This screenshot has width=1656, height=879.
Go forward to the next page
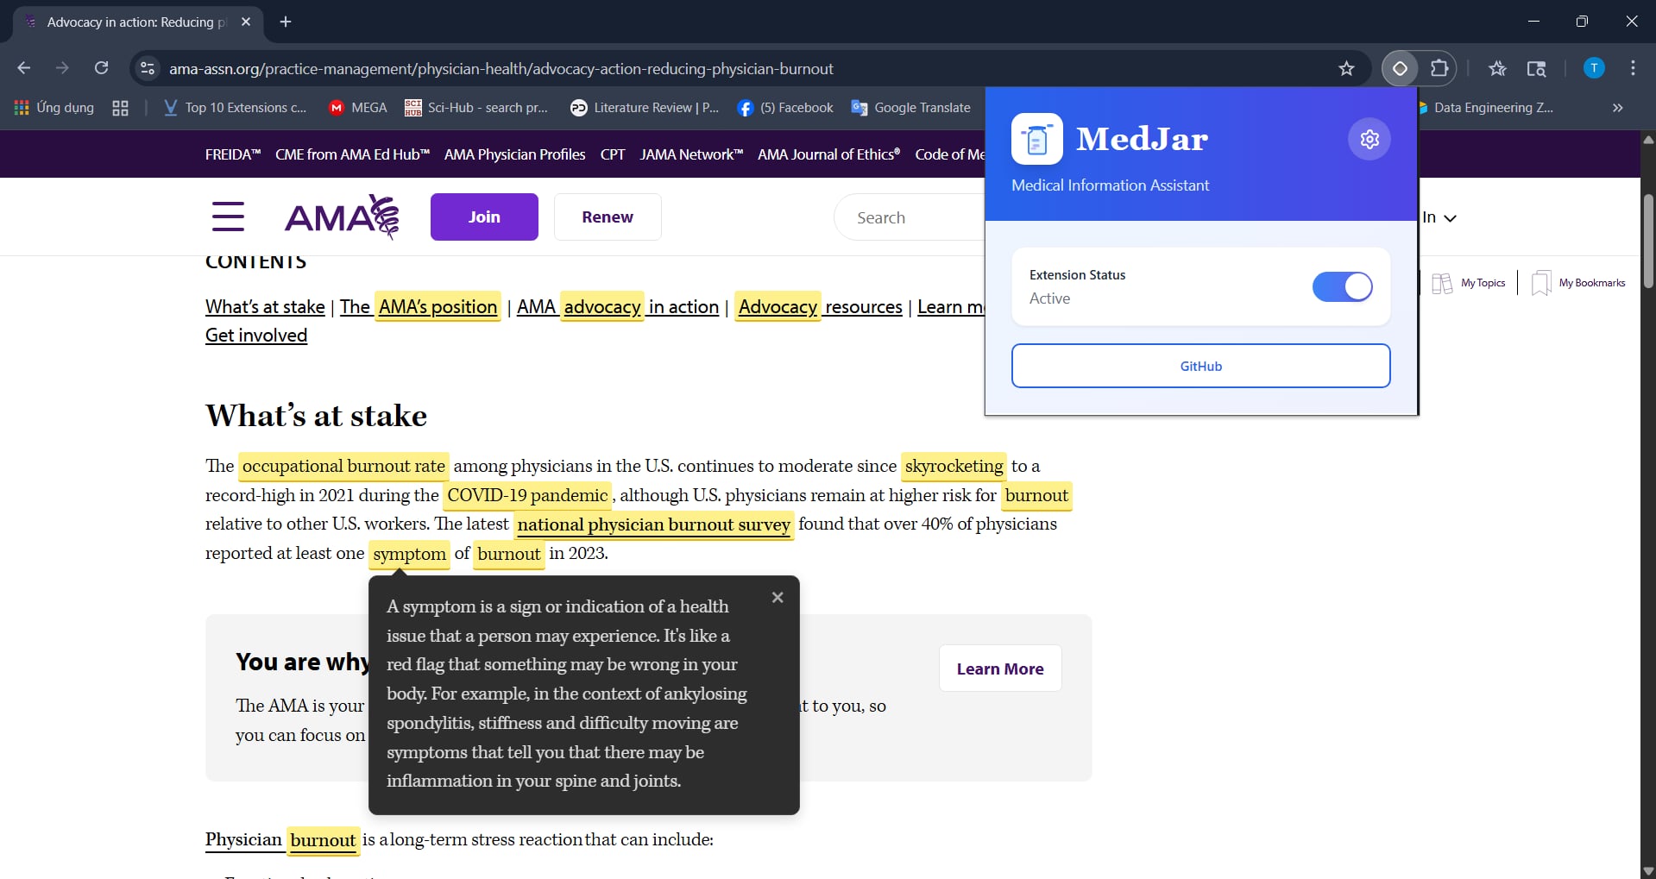pyautogui.click(x=62, y=68)
